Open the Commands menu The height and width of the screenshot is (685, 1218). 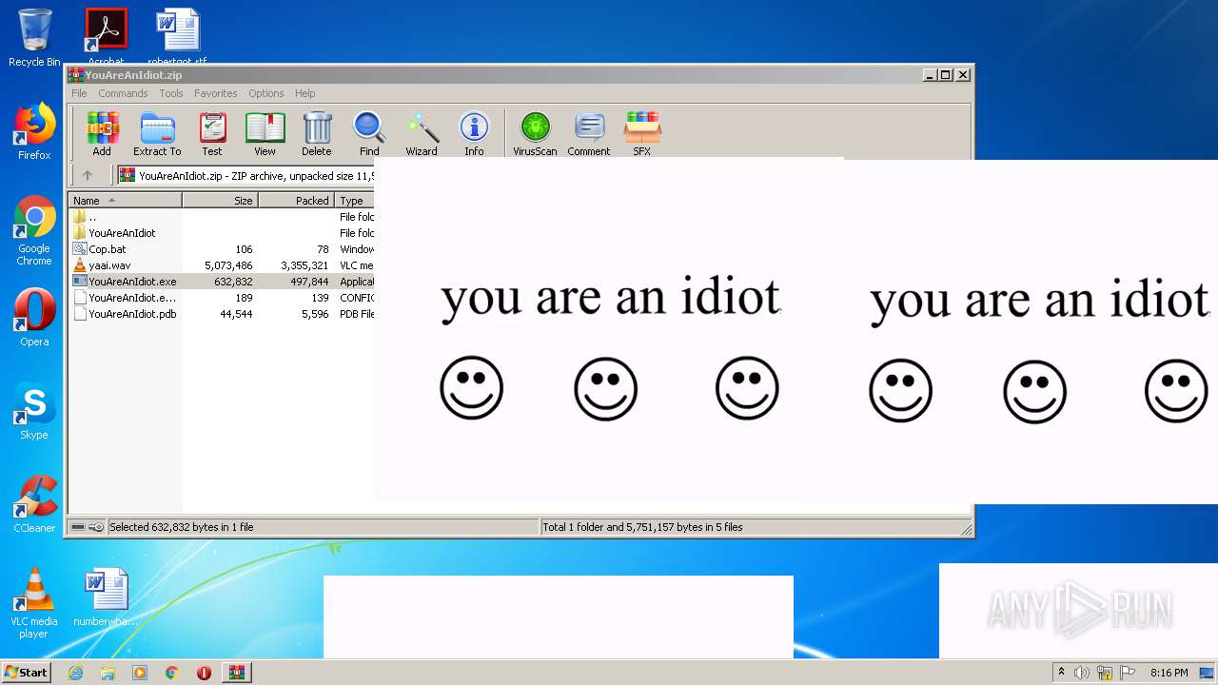tap(123, 93)
